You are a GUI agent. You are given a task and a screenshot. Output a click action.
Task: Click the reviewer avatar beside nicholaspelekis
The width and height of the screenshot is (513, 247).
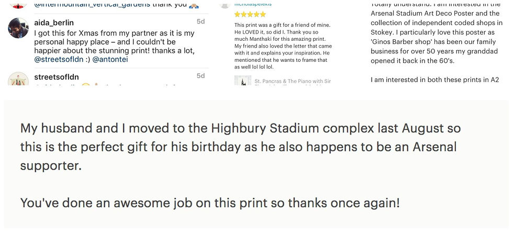coord(225,3)
